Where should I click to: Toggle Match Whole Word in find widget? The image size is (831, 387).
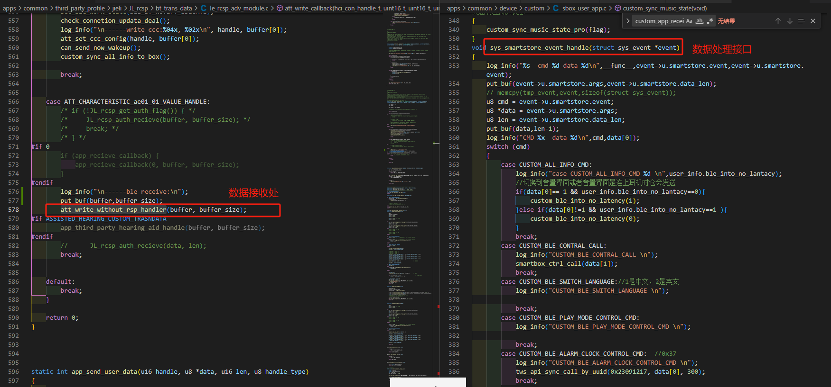pos(700,21)
